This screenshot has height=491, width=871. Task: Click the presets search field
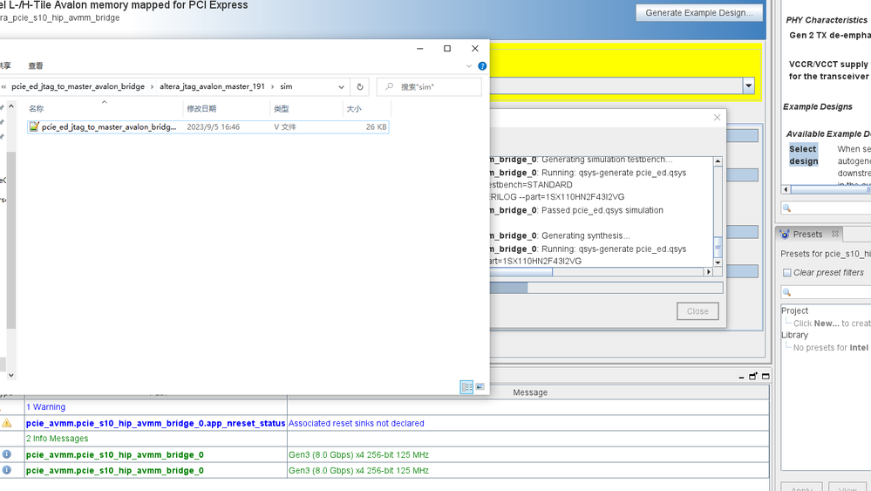tap(826, 292)
